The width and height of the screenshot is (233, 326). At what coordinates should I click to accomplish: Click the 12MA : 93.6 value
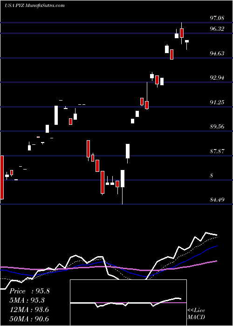click(29, 310)
